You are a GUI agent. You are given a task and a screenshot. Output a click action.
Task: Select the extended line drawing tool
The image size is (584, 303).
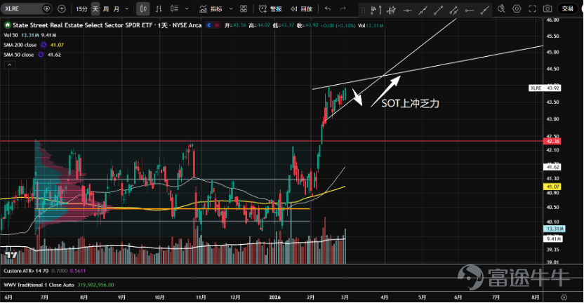(x=423, y=11)
